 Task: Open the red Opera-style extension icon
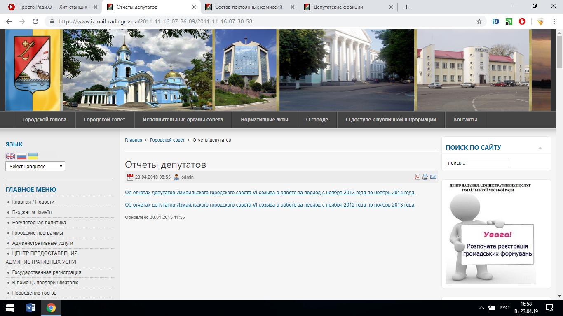tap(522, 21)
